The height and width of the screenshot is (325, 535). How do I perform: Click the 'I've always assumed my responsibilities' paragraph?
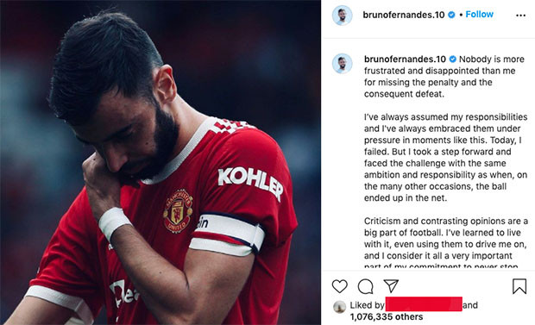(x=445, y=157)
